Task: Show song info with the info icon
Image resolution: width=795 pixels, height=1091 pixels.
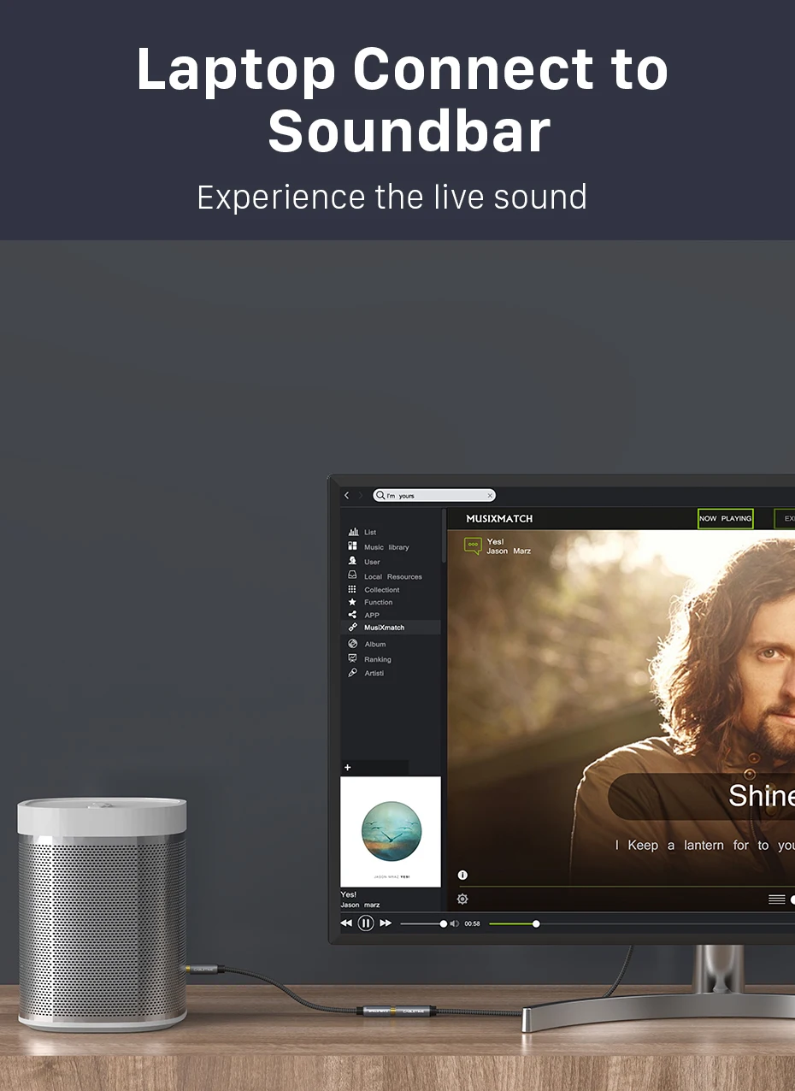Action: click(x=462, y=875)
